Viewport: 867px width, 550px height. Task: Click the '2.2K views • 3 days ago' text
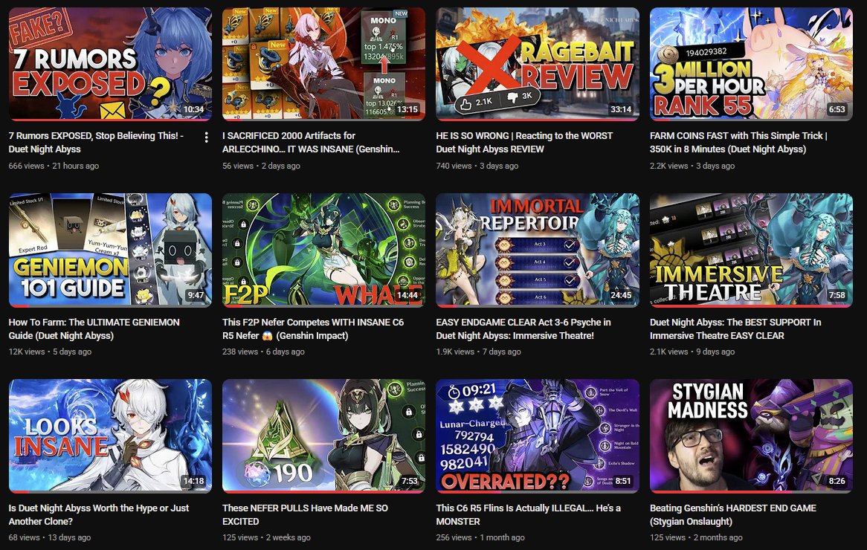click(x=692, y=165)
